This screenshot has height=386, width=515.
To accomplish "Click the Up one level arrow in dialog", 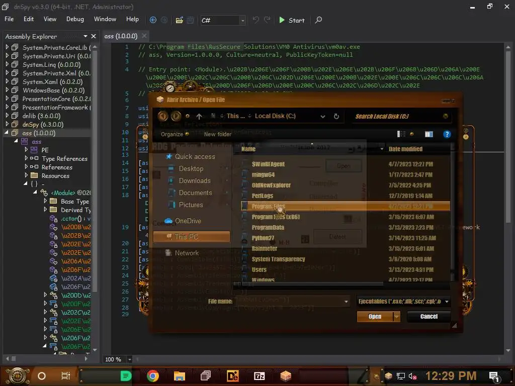I will [199, 116].
